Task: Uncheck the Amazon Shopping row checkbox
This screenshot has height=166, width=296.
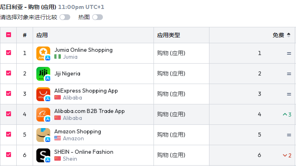Action: 9,134
